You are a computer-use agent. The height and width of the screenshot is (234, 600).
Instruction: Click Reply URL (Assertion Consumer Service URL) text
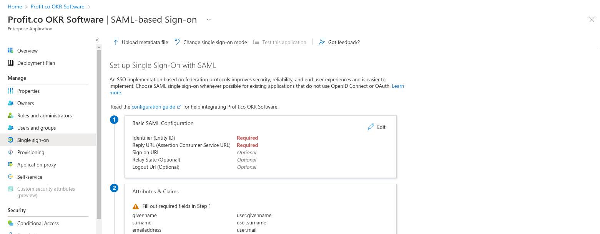[x=181, y=145]
